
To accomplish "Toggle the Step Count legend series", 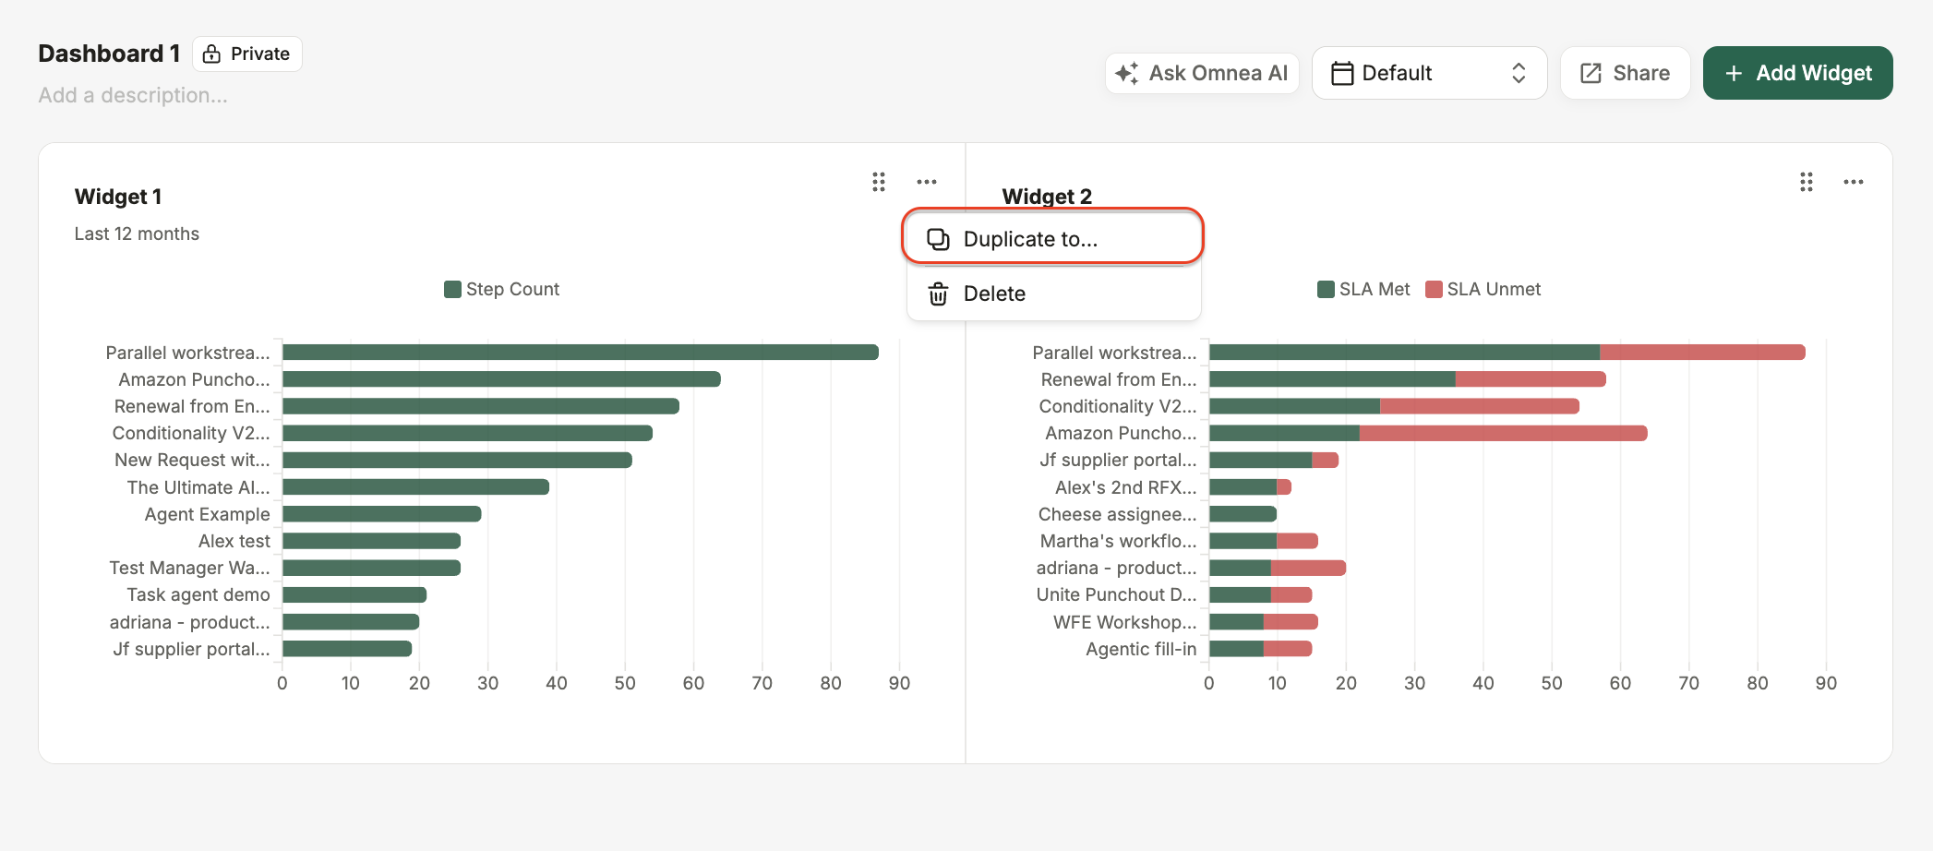I will 502,289.
